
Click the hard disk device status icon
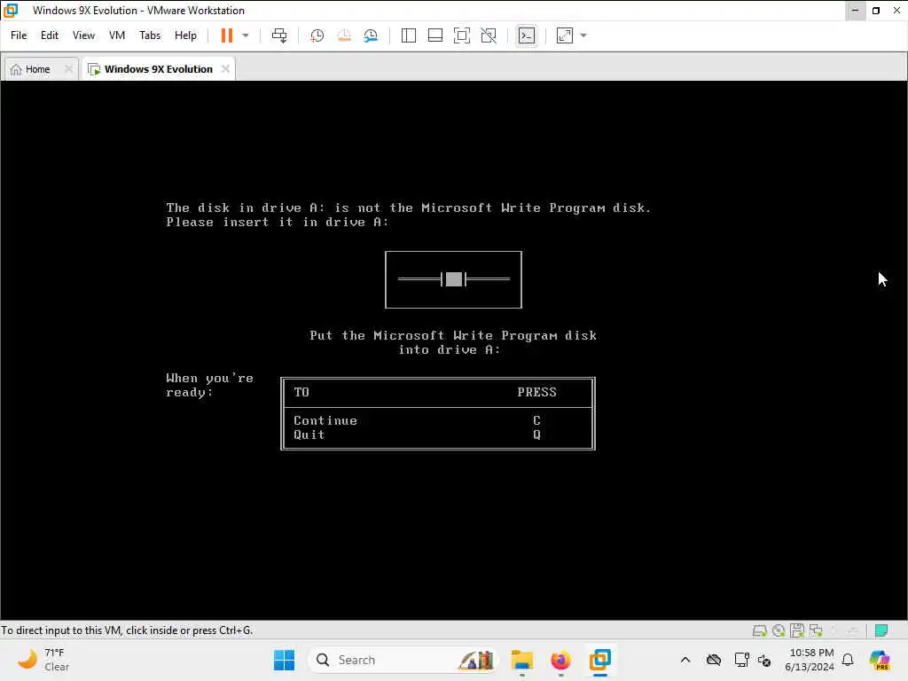coord(759,630)
